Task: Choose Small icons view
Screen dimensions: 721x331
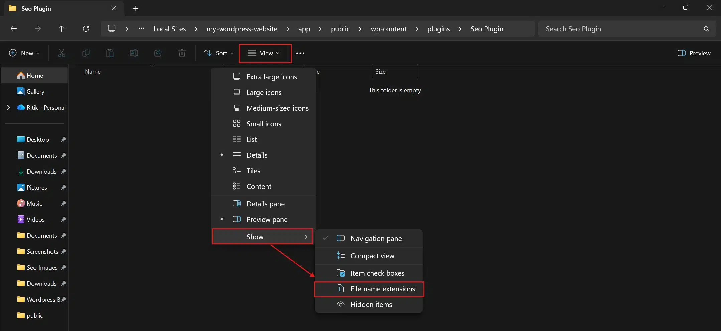Action: (x=264, y=124)
